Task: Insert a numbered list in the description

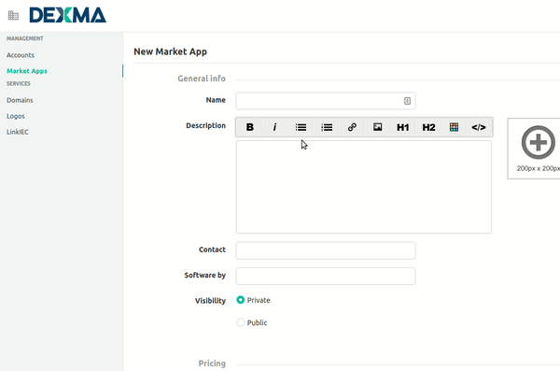Action: 327,127
